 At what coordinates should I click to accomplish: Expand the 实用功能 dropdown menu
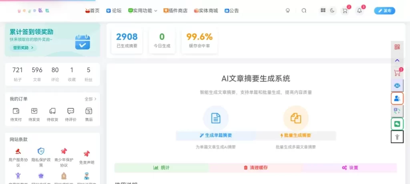[143, 11]
